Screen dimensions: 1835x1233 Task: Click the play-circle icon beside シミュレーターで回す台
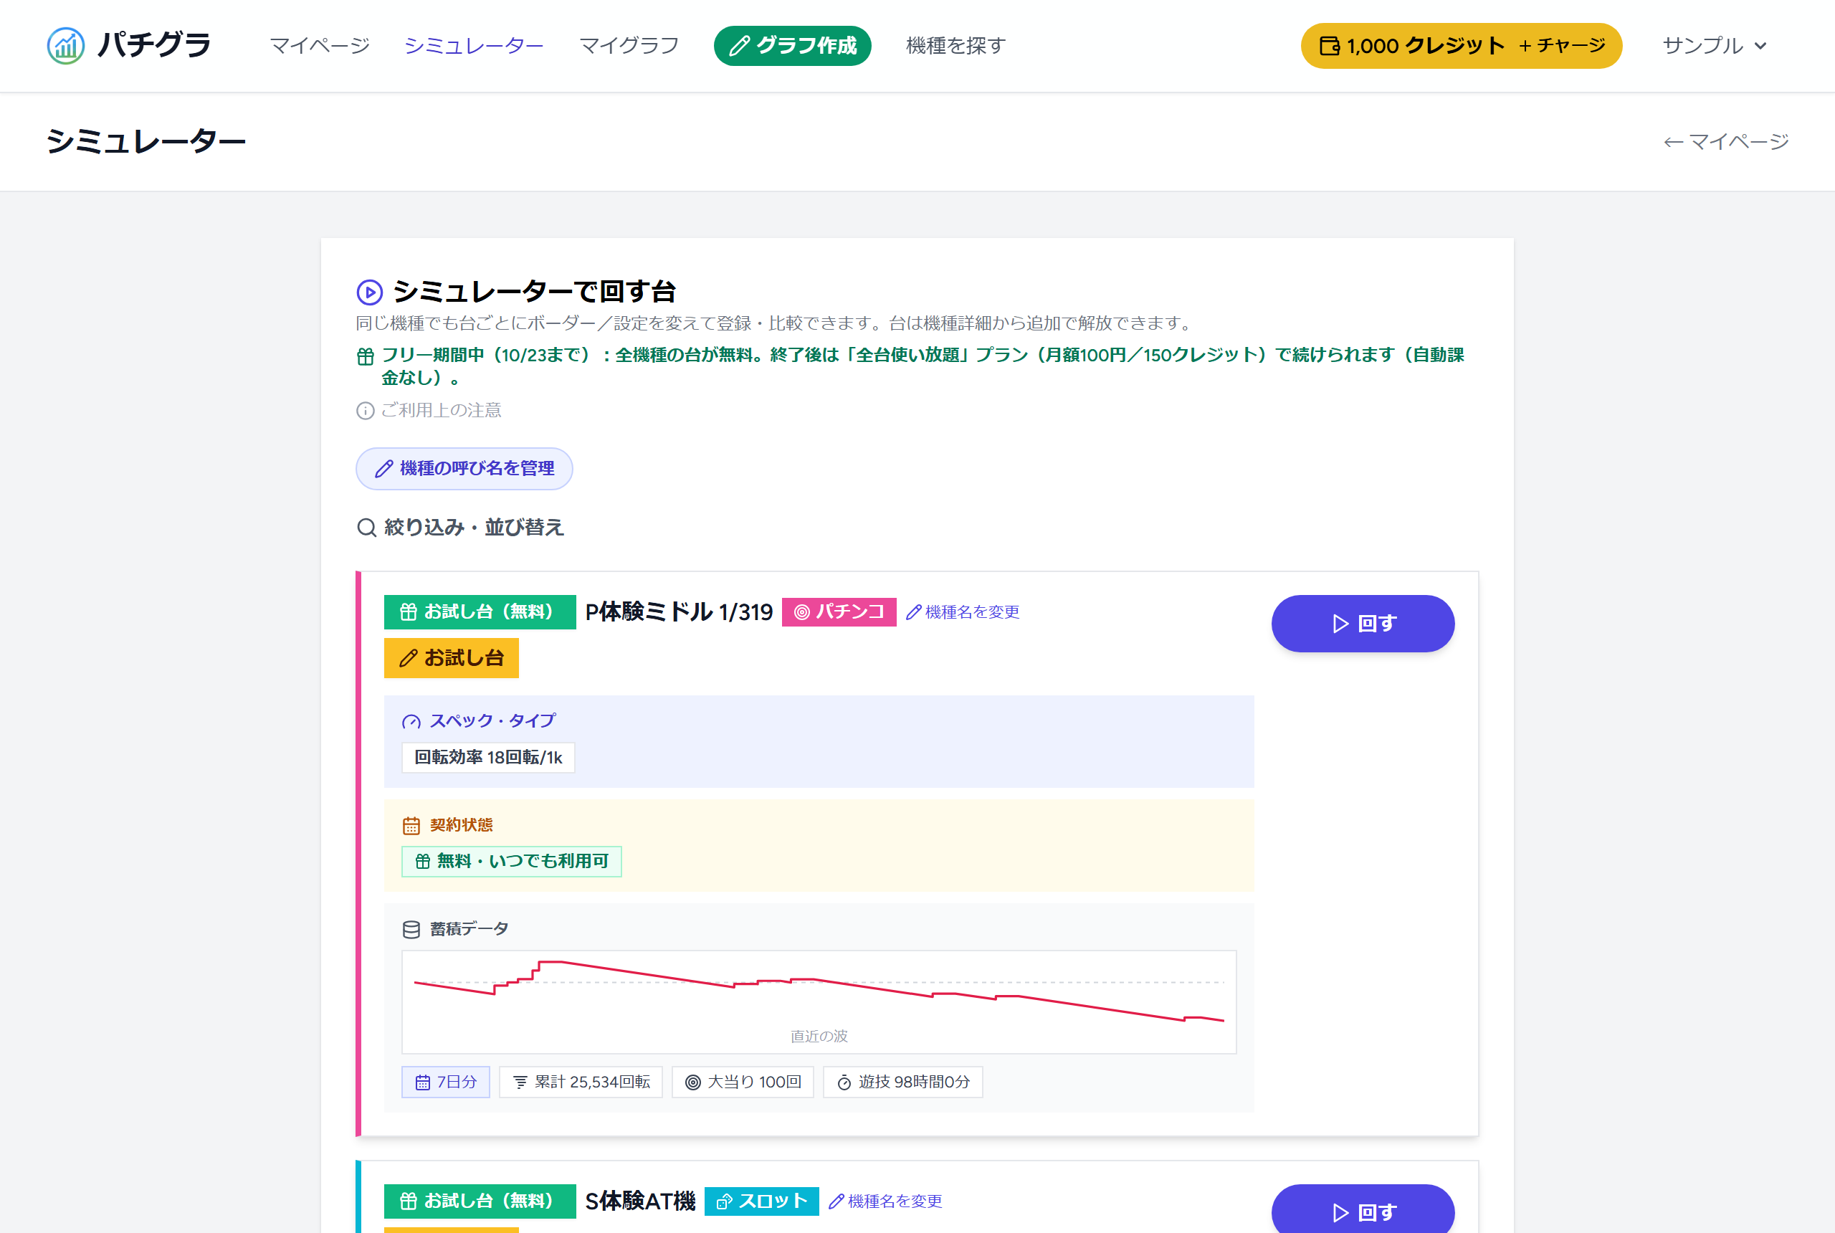pyautogui.click(x=370, y=292)
